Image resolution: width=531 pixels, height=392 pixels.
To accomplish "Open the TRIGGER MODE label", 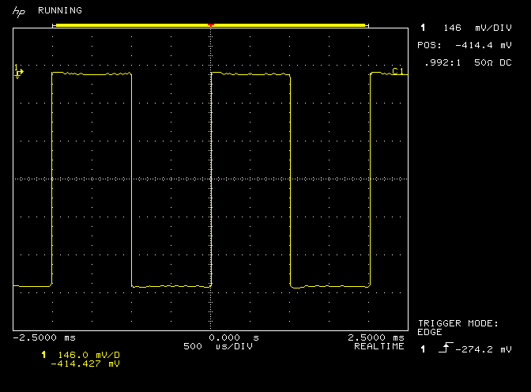I will [x=458, y=323].
